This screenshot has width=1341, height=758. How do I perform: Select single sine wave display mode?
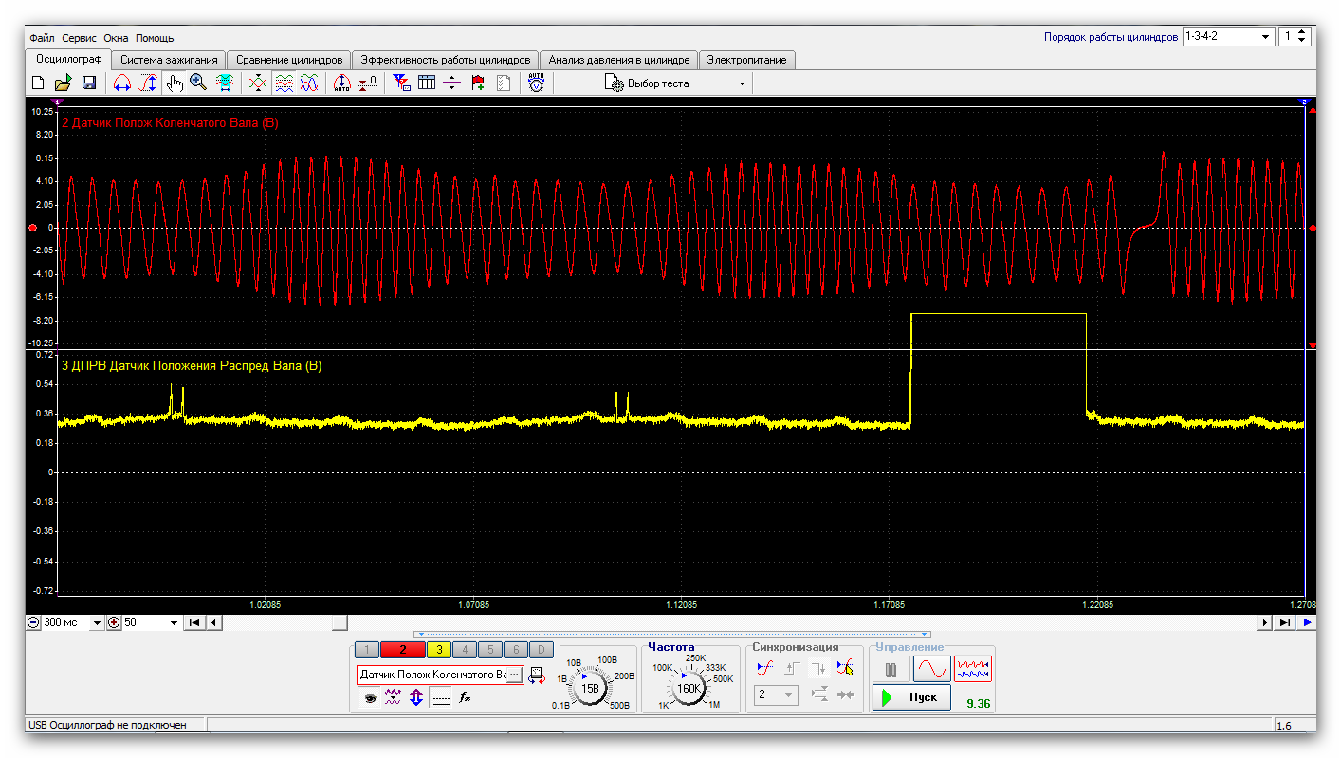click(x=932, y=669)
